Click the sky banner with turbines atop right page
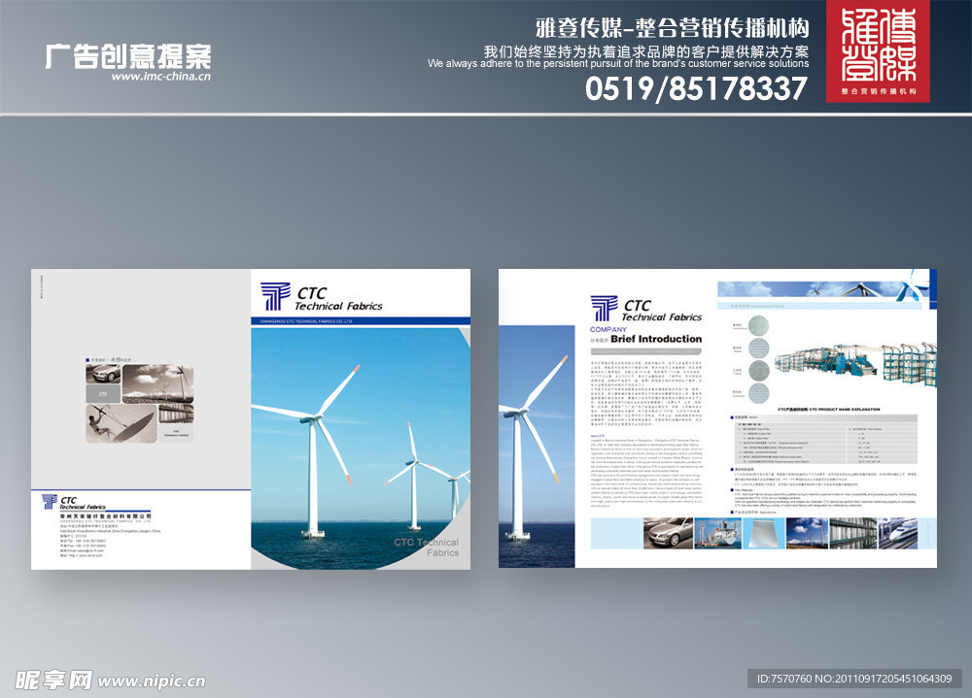The width and height of the screenshot is (972, 698). (824, 288)
